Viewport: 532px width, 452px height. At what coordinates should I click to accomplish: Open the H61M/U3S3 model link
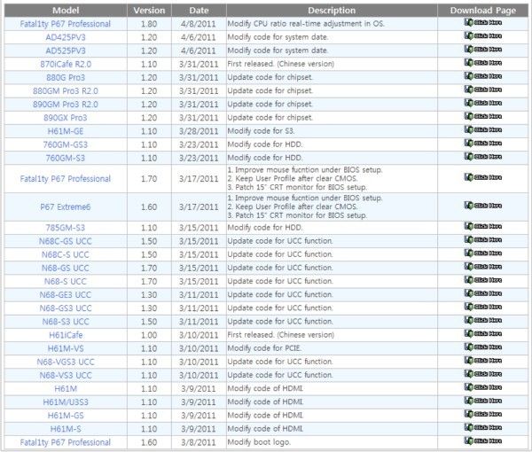pos(66,402)
